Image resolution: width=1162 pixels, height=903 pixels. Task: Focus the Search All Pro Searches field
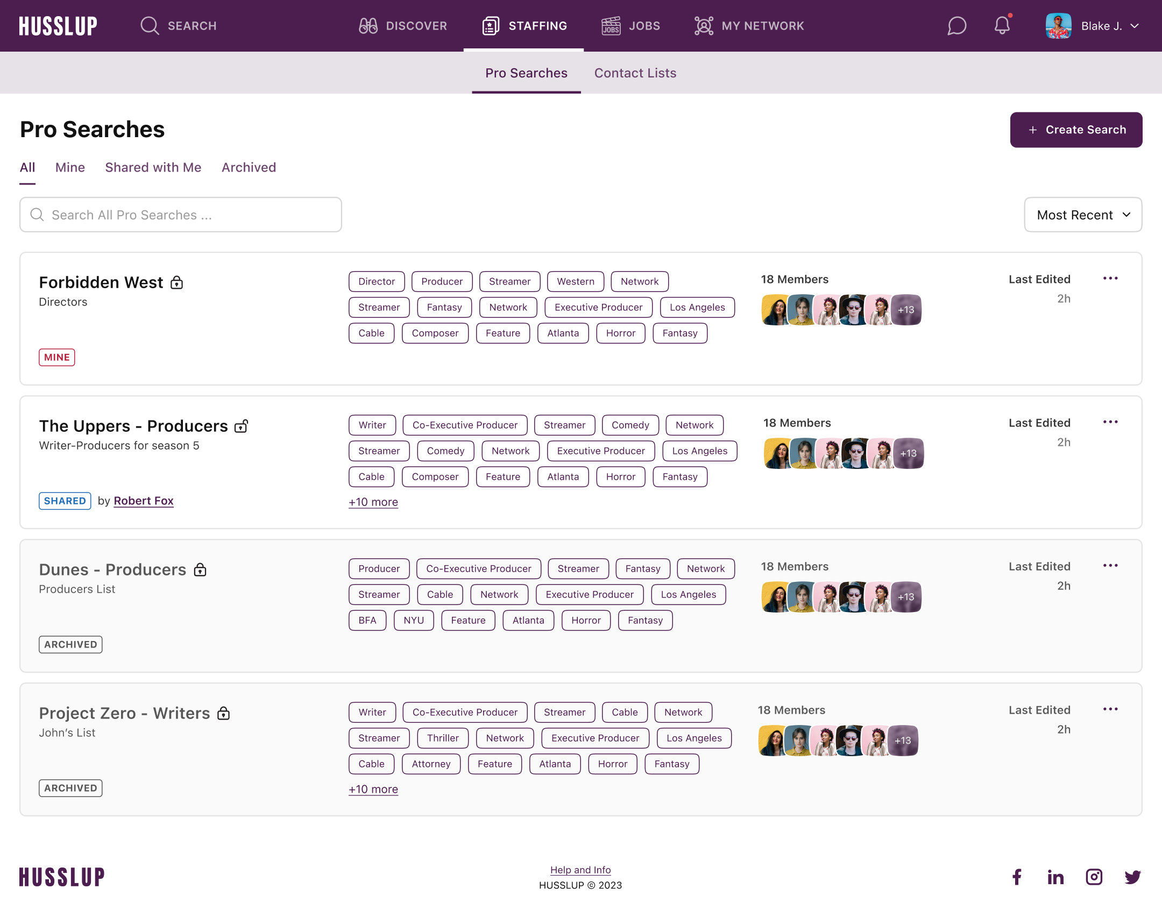click(181, 215)
